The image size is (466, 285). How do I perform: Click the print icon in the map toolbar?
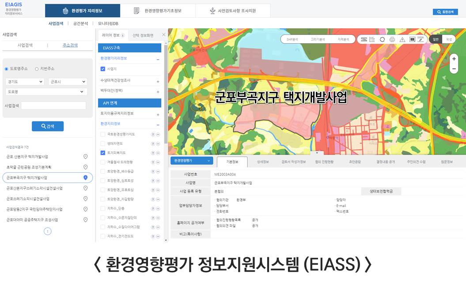coord(392,40)
